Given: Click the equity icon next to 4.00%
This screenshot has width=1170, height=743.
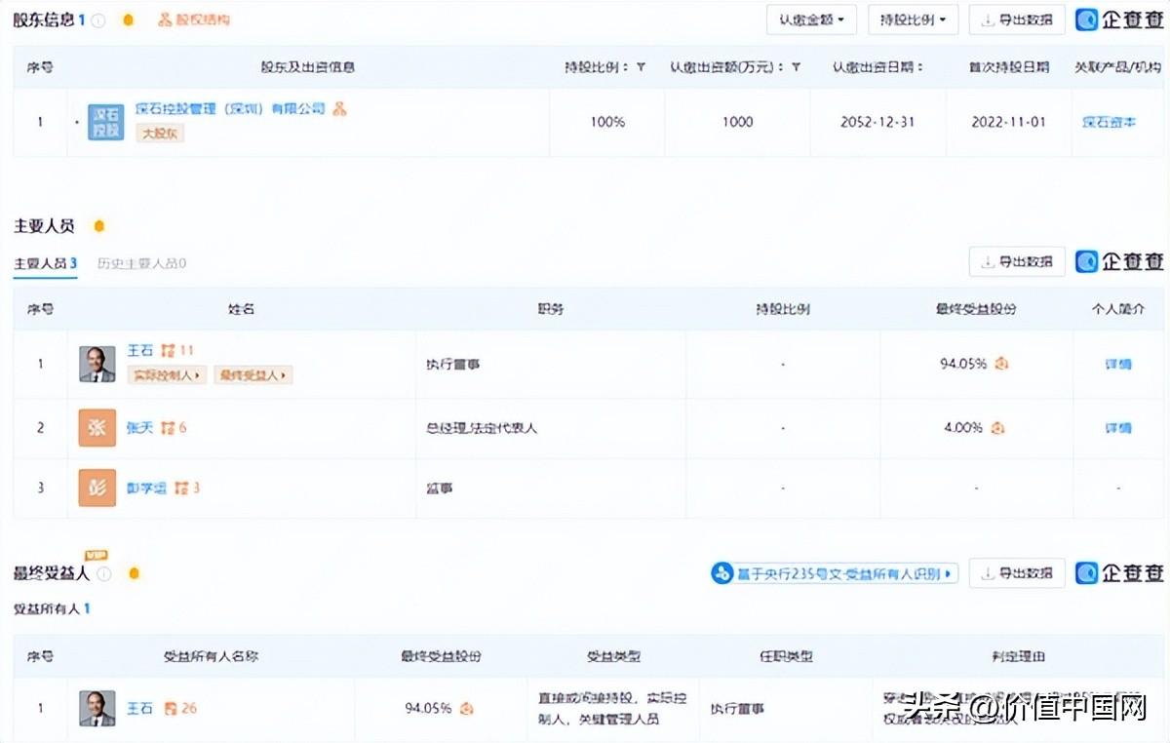Looking at the screenshot, I should pos(996,428).
